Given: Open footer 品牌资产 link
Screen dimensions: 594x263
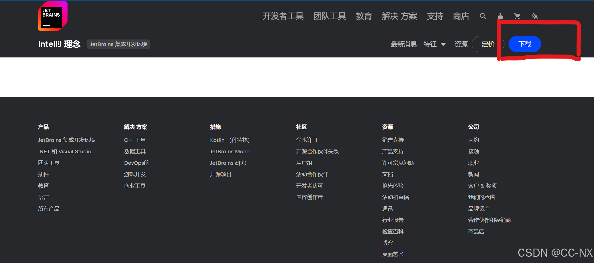Looking at the screenshot, I should click(x=479, y=209).
